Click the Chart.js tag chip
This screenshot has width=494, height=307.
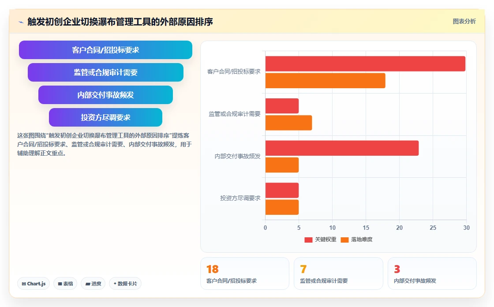coord(34,284)
